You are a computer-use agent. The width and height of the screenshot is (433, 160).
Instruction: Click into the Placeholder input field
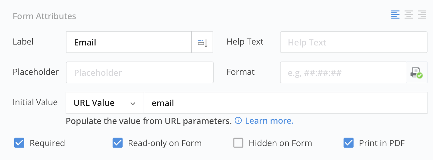[x=140, y=73]
